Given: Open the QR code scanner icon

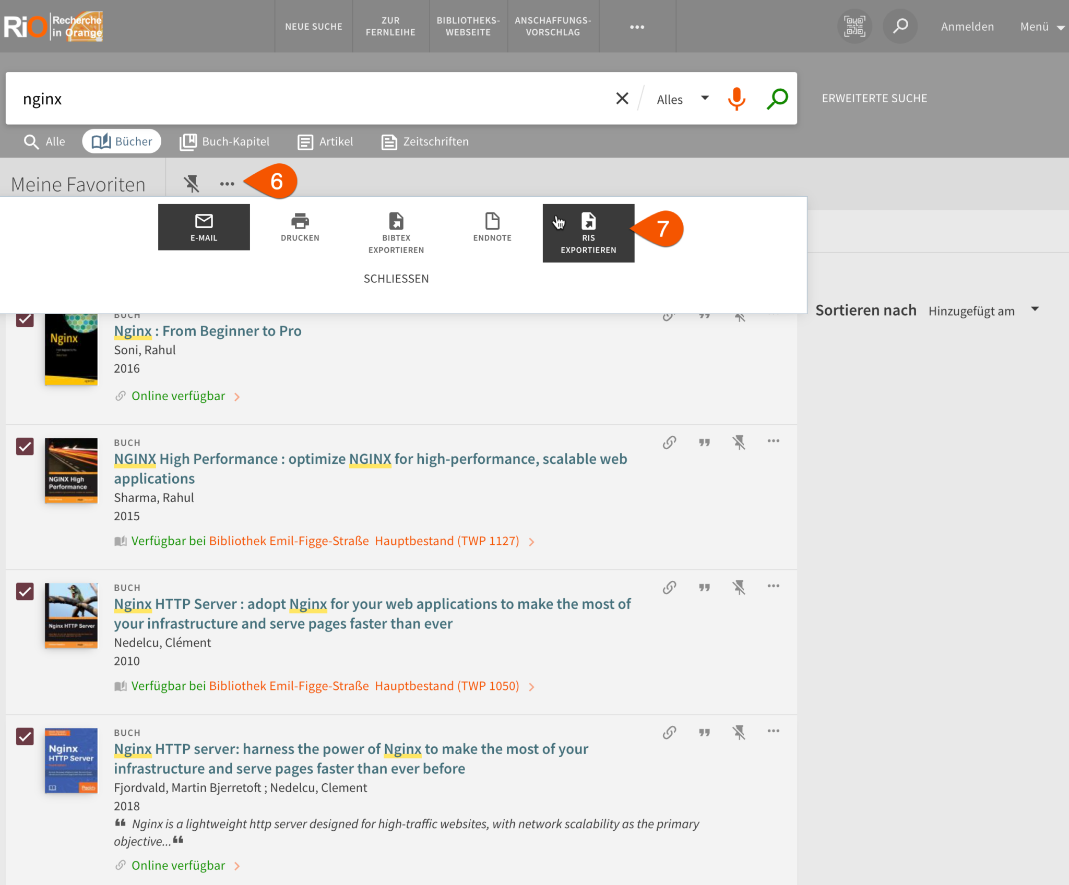Looking at the screenshot, I should (854, 26).
